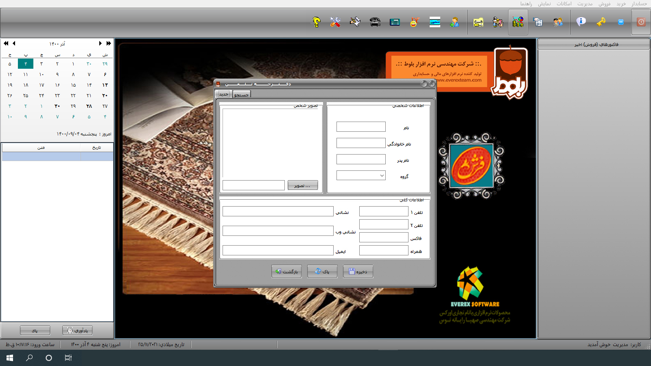651x366 pixels.
Task: Open the فروش menu
Action: coord(604,4)
